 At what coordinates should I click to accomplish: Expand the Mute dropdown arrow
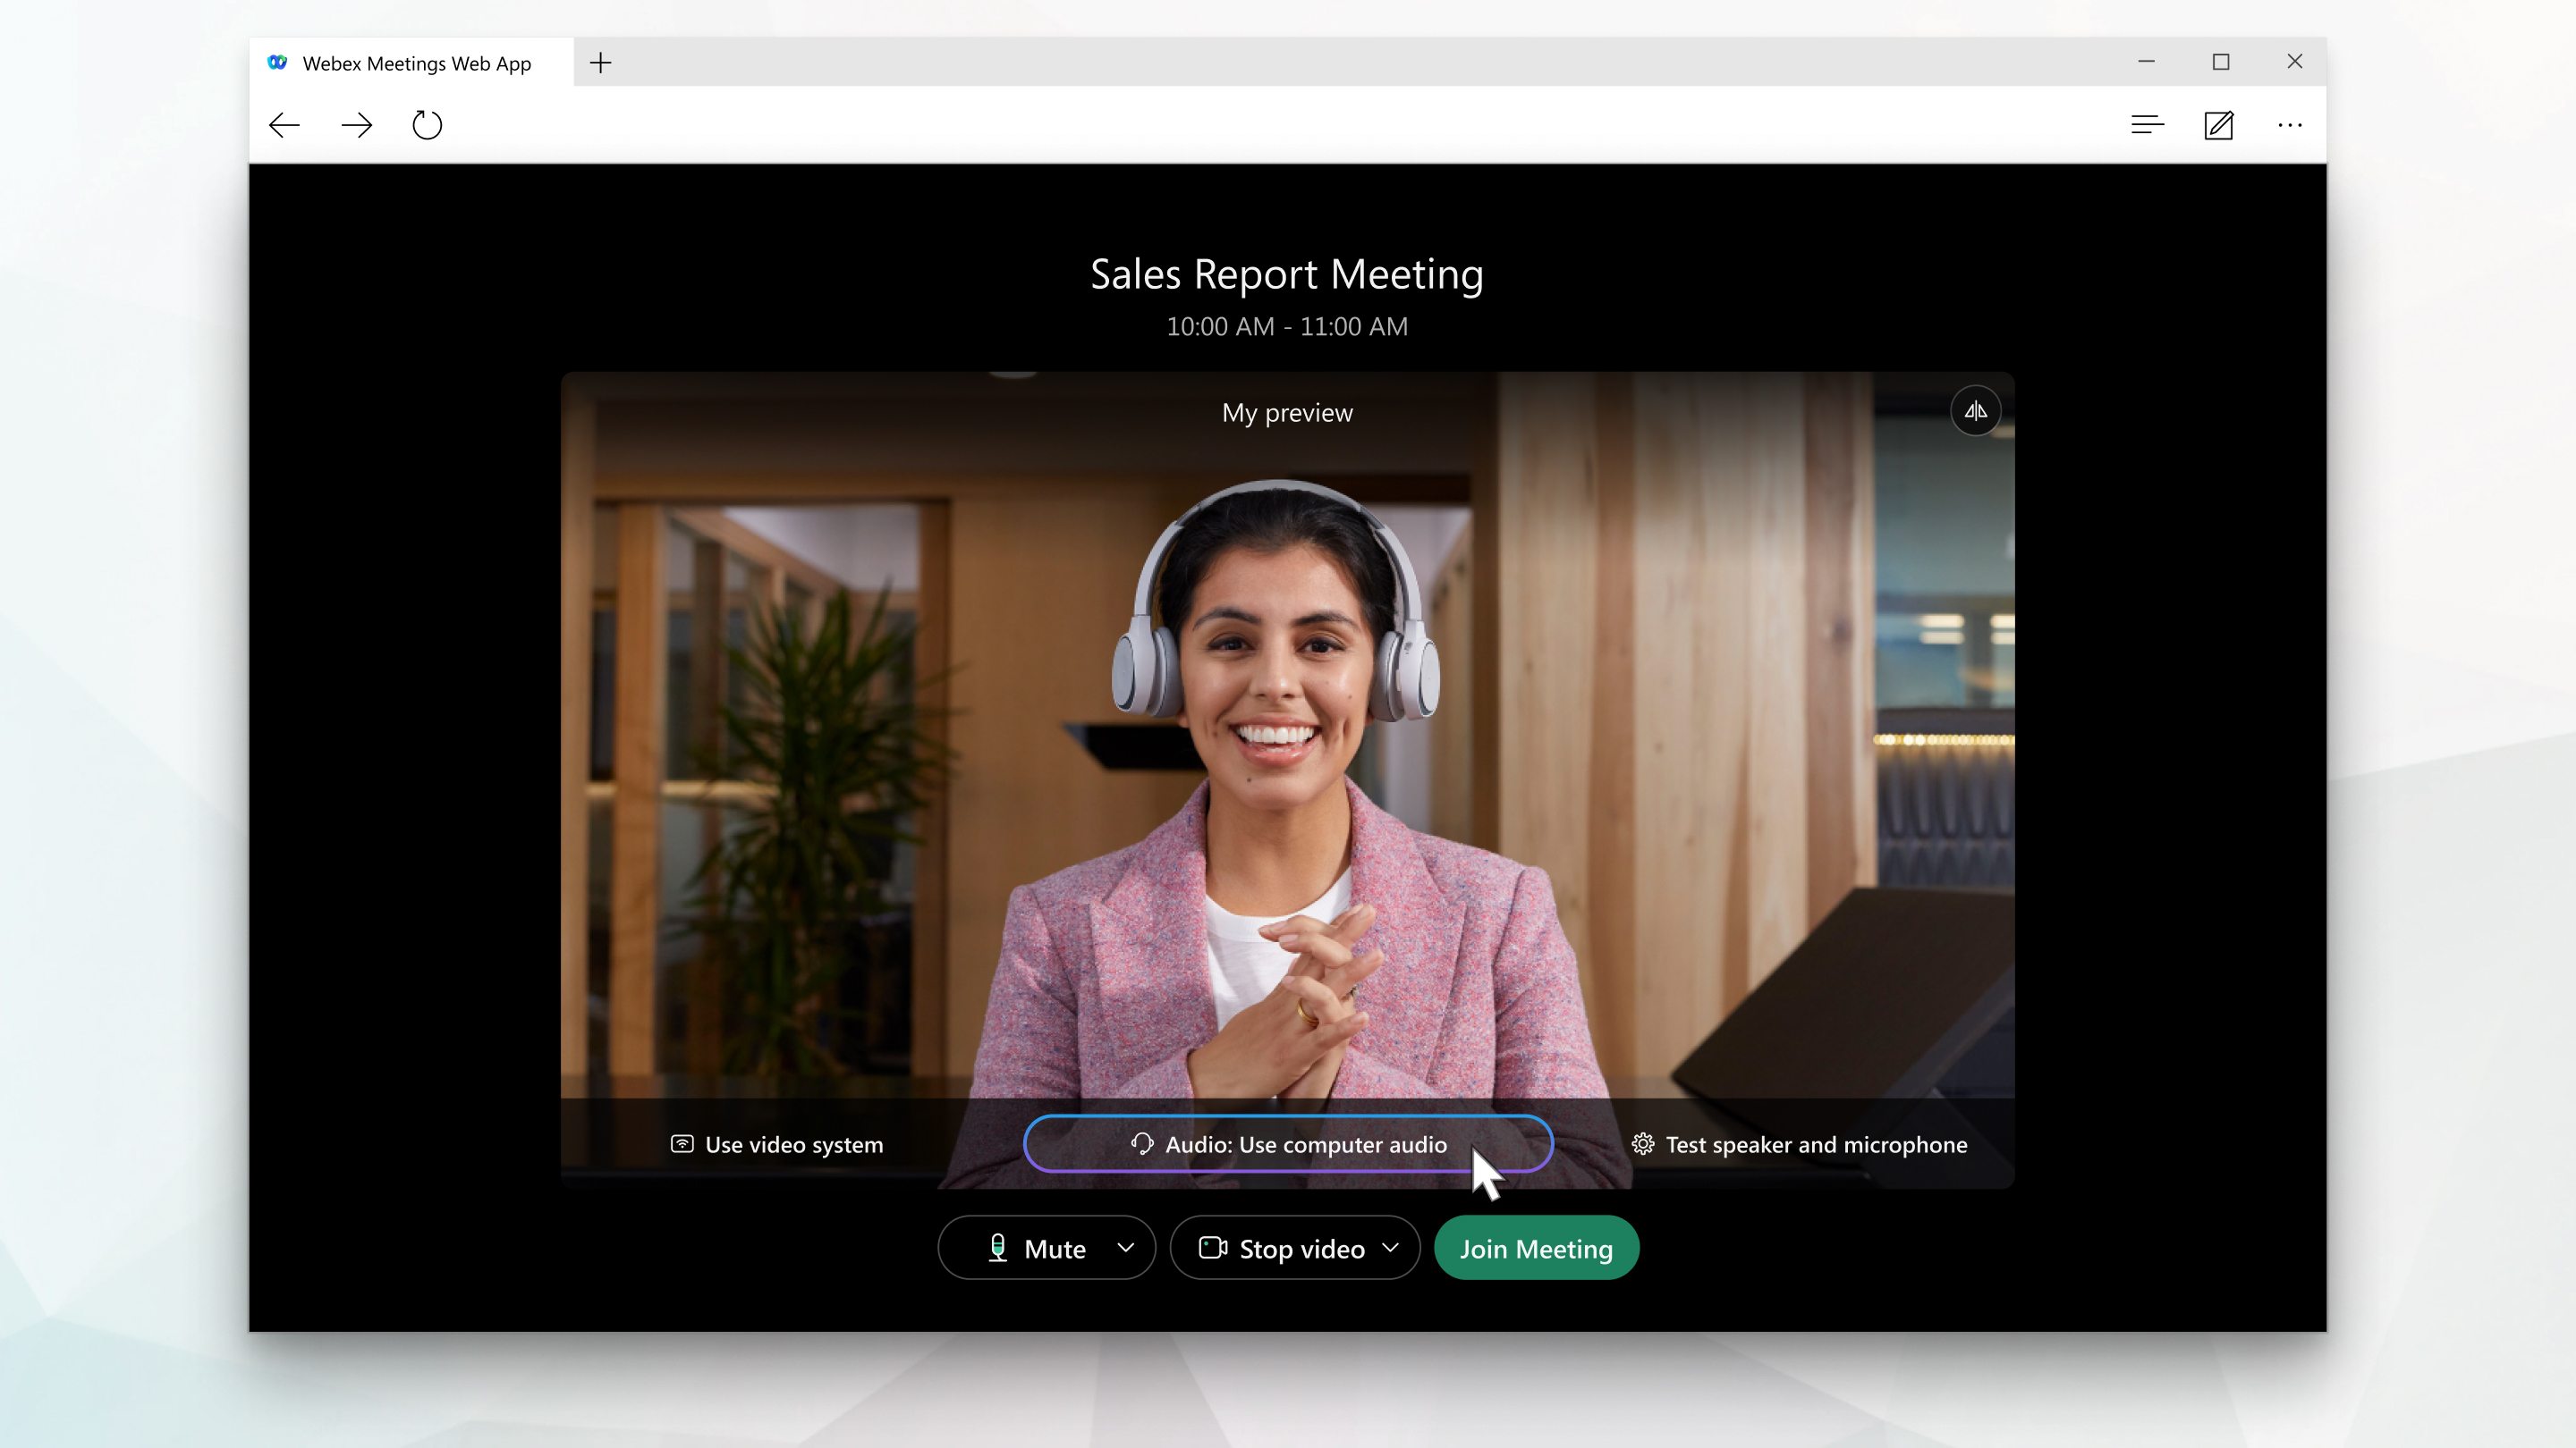[x=1125, y=1248]
